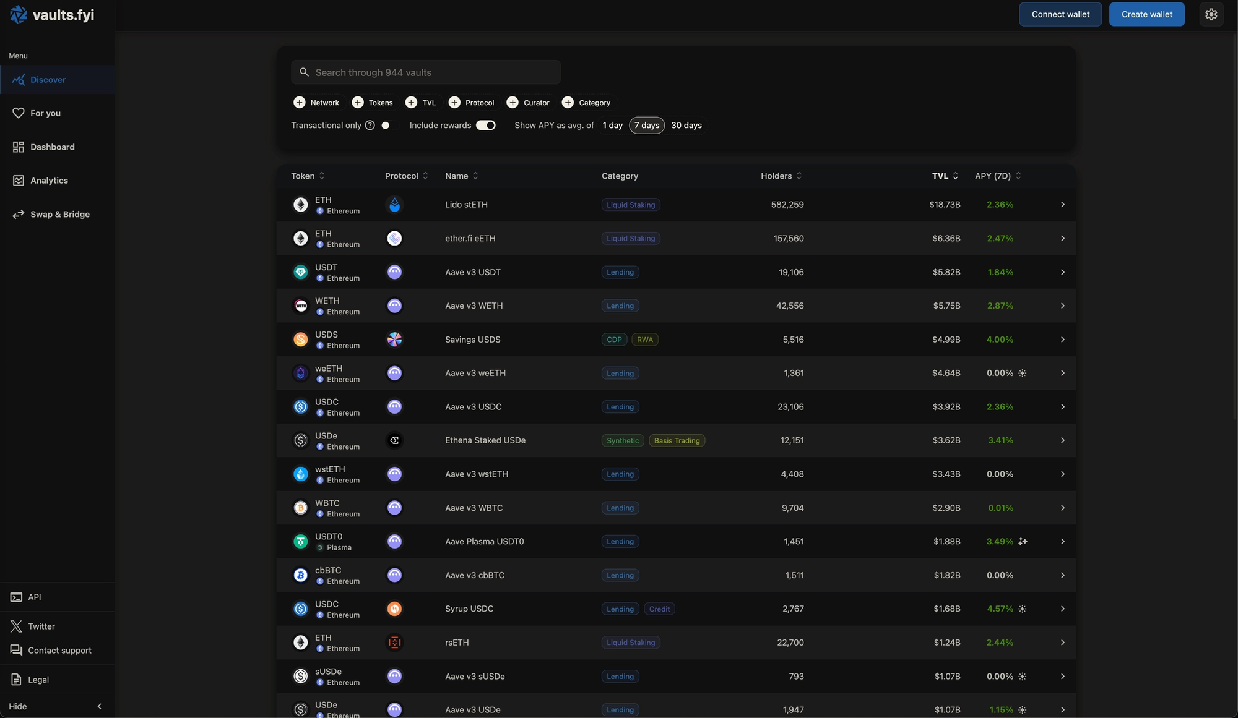The height and width of the screenshot is (718, 1238).
Task: Add a Protocol filter
Action: click(472, 103)
